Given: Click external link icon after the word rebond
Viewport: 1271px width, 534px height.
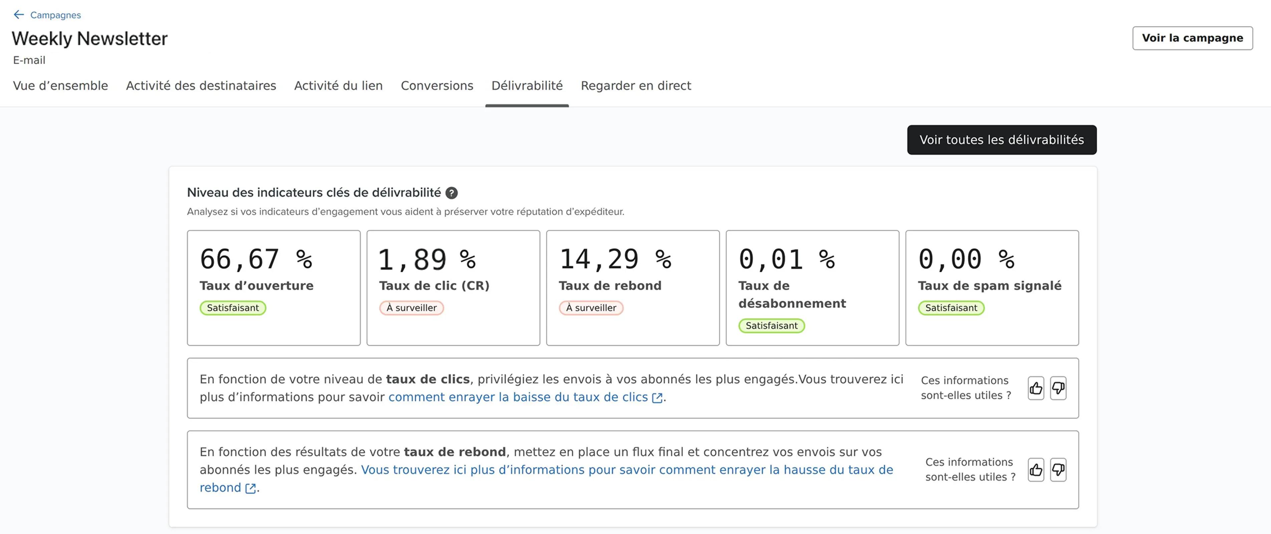Looking at the screenshot, I should [251, 489].
